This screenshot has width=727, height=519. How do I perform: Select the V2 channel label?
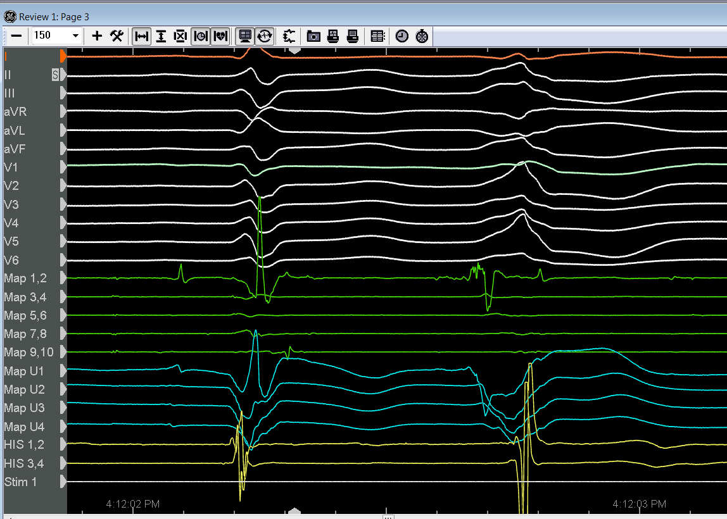coord(11,186)
